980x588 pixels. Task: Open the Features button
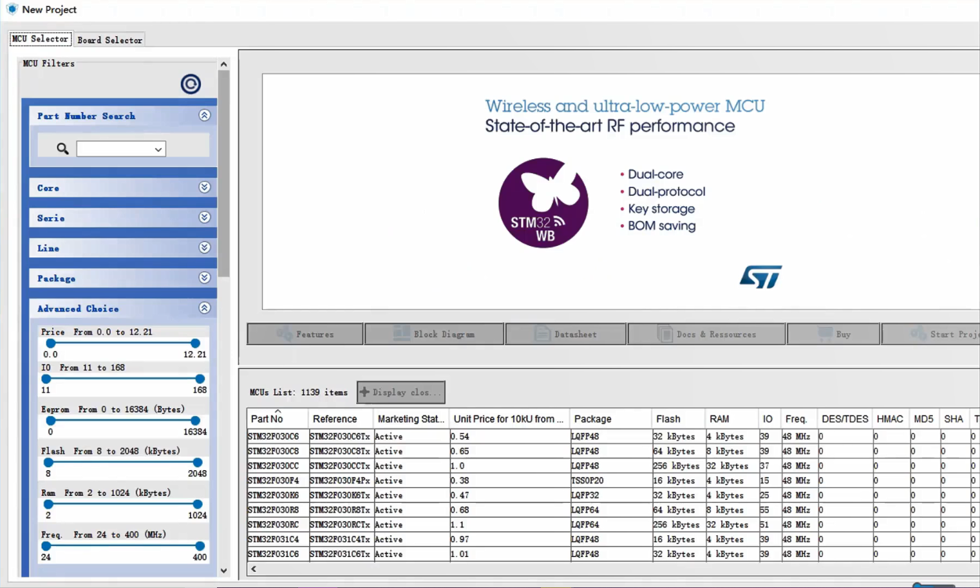pos(305,334)
